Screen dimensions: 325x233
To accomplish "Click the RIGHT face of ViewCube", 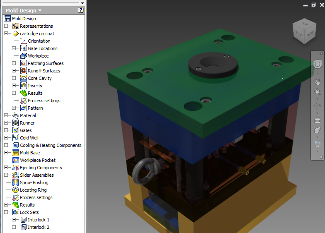I will tap(310, 34).
